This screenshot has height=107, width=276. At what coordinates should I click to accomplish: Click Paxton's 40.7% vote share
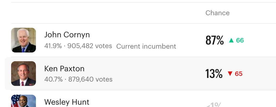coord(53,79)
